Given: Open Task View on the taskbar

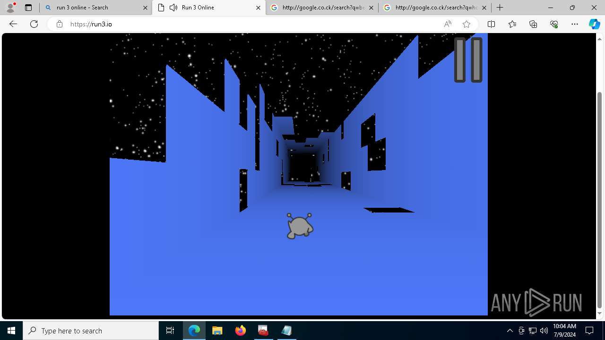Looking at the screenshot, I should [170, 331].
